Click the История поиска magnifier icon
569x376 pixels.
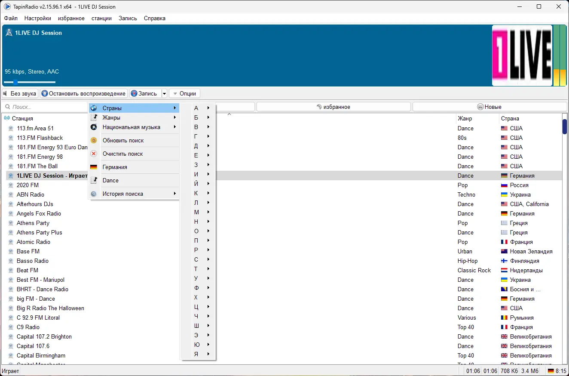[x=94, y=194]
